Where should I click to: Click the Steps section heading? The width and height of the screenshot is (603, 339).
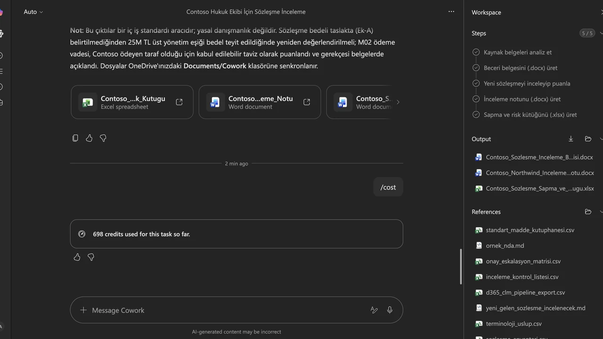pos(479,33)
